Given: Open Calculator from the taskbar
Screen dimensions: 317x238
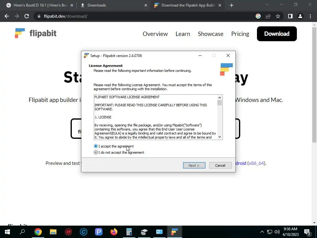Looking at the screenshot, I should 129,232.
